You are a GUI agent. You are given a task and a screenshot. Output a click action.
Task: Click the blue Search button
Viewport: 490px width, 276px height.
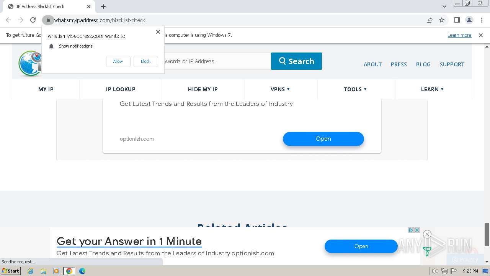296,61
